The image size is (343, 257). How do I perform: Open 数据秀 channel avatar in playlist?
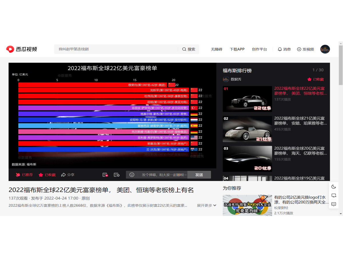[226, 79]
